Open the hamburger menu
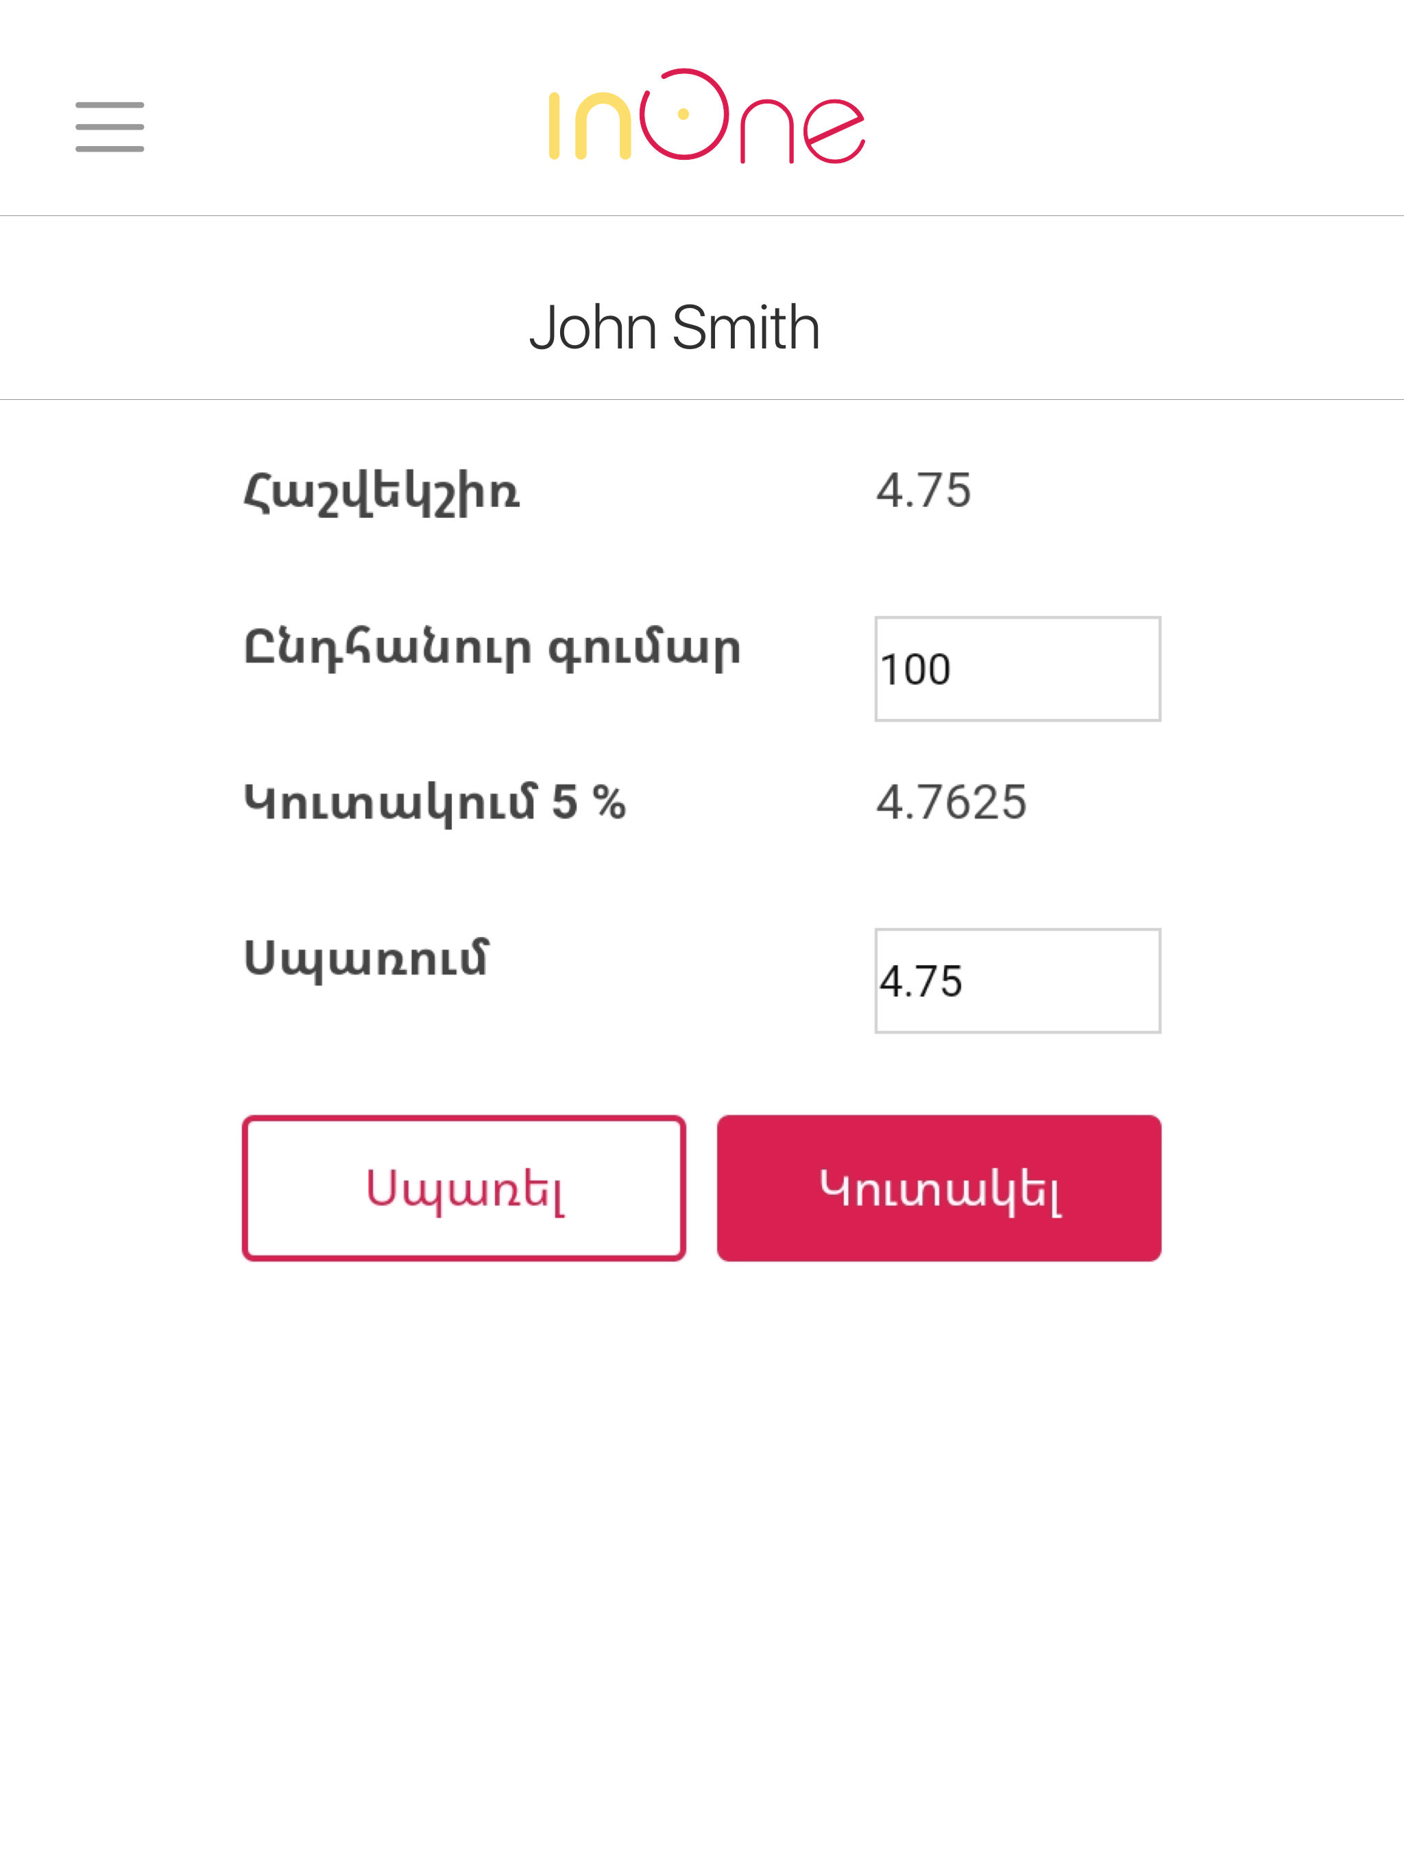Image resolution: width=1404 pixels, height=1874 pixels. point(109,127)
